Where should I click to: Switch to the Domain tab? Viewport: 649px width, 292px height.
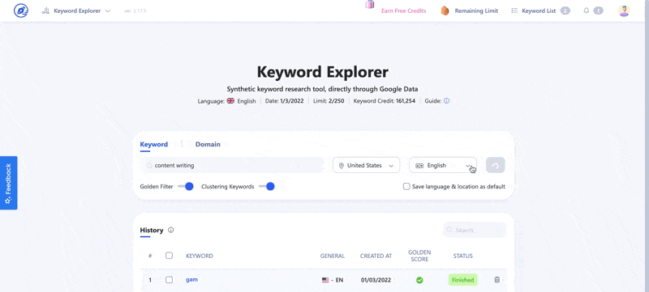208,144
